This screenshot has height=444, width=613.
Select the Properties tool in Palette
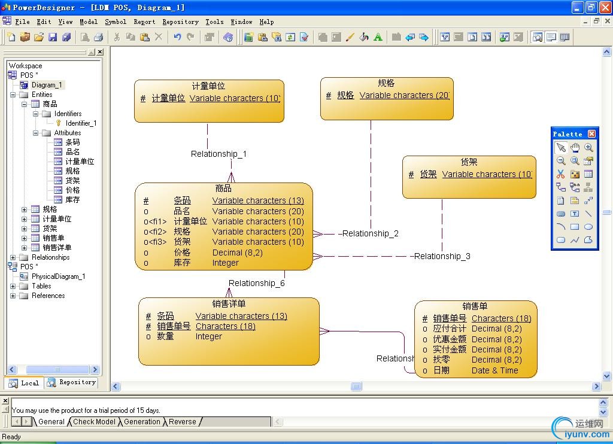(588, 160)
